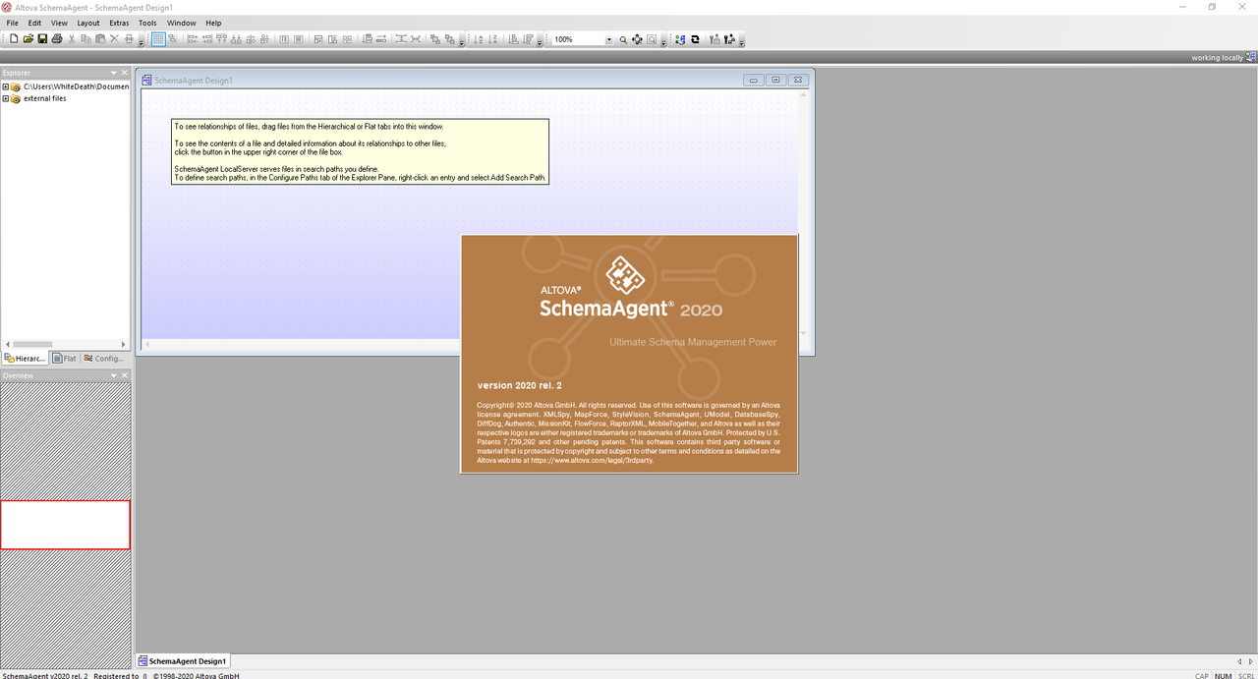Open the Tools menu
1258x679 pixels.
click(x=147, y=23)
